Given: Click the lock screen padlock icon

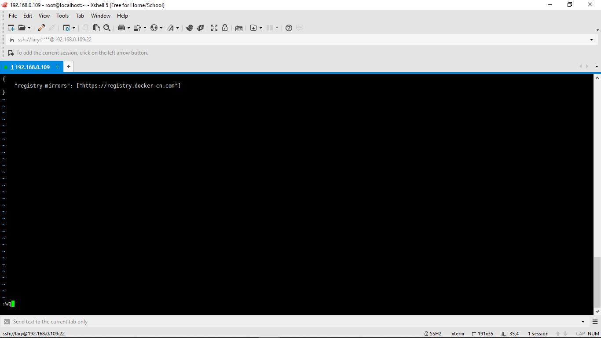Looking at the screenshot, I should [x=225, y=28].
